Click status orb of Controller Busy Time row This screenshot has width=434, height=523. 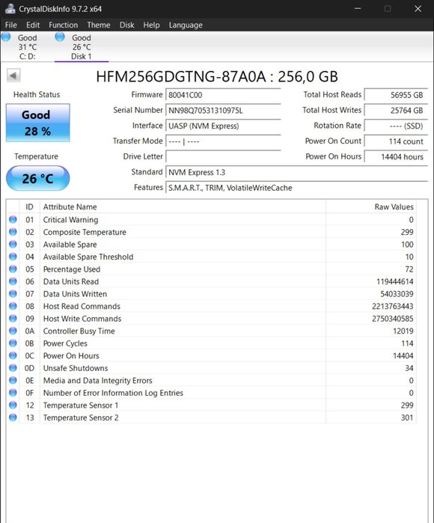pos(13,331)
